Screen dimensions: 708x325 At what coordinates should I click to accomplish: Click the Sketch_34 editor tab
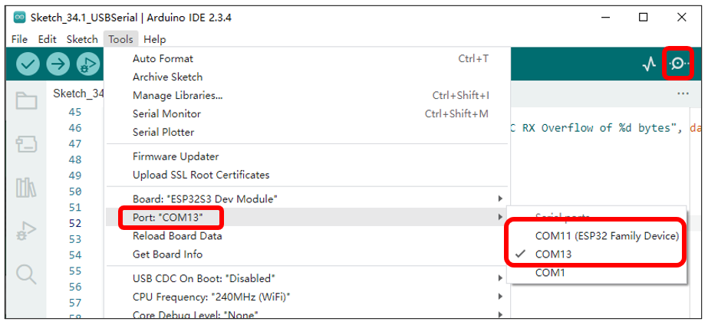[x=77, y=94]
